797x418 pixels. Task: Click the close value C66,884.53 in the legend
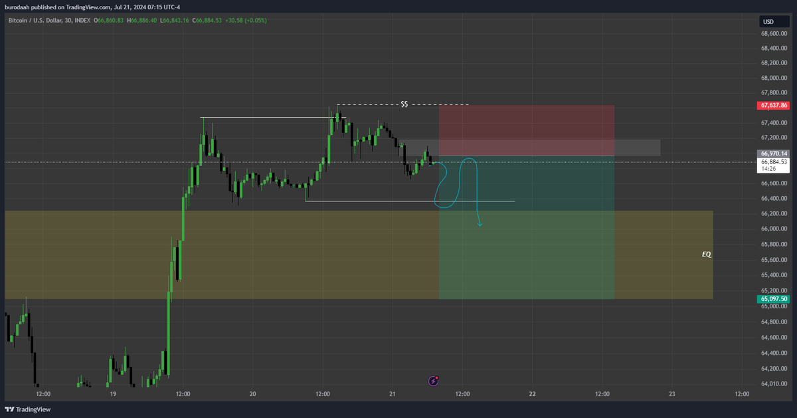pos(207,21)
